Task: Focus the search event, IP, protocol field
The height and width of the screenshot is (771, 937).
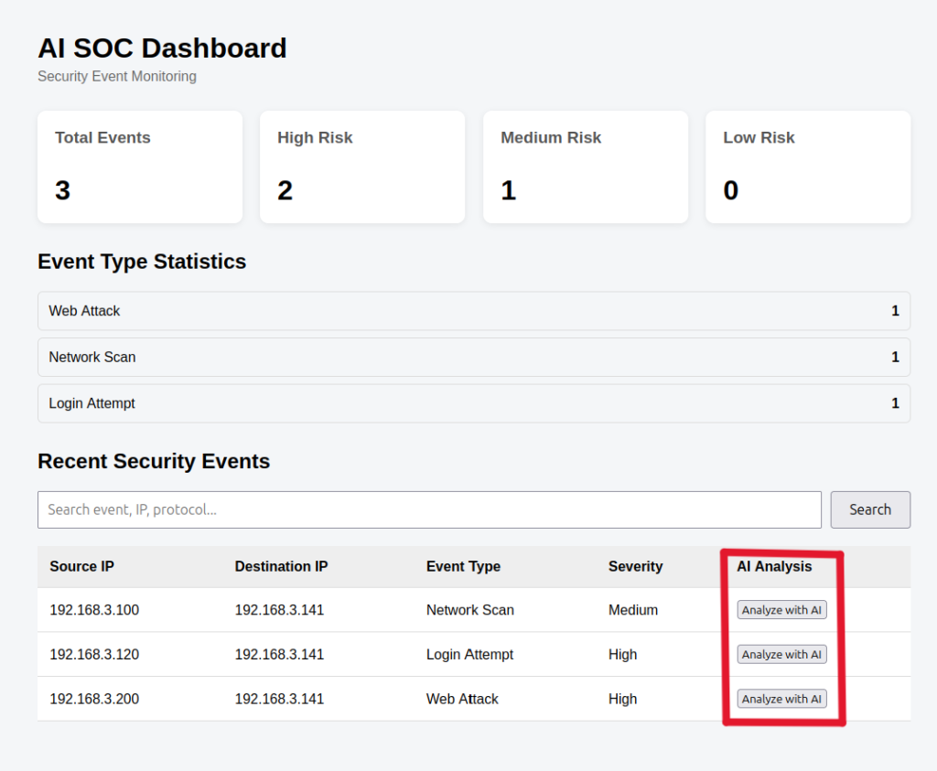Action: [429, 509]
